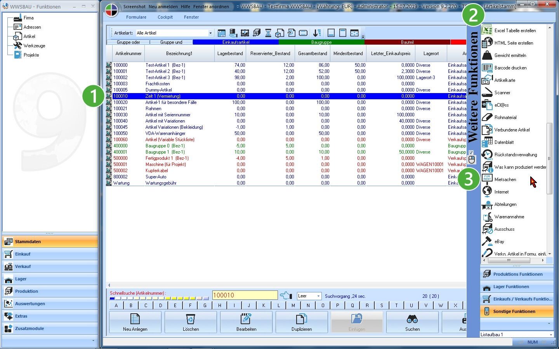Open Warenannahme function

[503, 216]
